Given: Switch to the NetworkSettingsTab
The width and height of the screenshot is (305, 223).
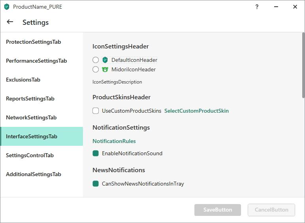Looking at the screenshot, I should pyautogui.click(x=31, y=117).
